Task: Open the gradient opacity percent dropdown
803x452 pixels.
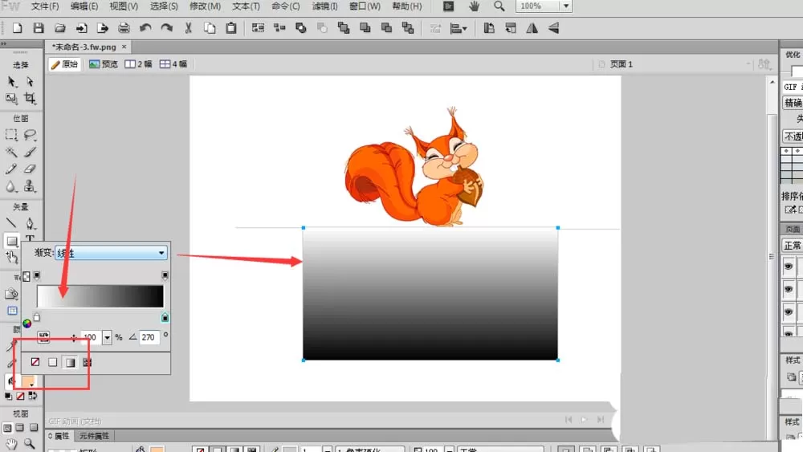Action: [107, 337]
